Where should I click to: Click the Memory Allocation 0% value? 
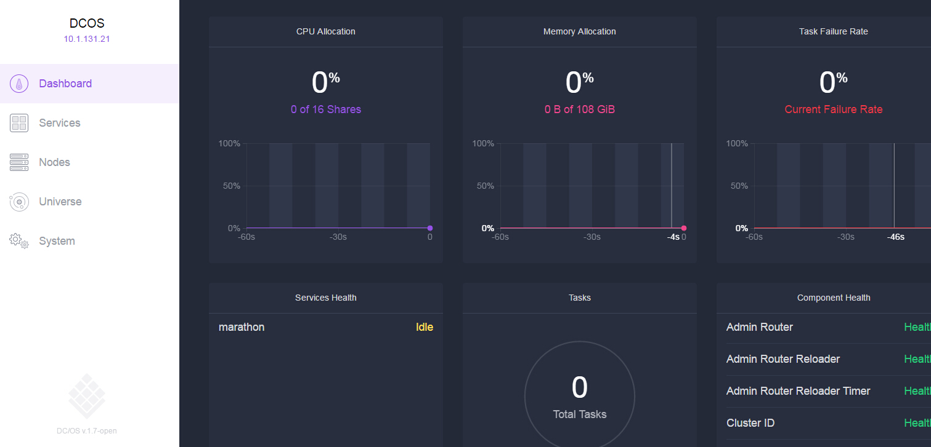pos(580,82)
